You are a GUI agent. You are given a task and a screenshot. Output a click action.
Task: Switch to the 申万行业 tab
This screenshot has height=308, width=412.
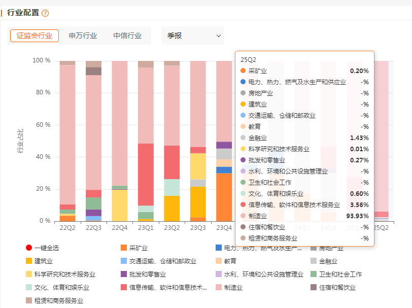(83, 36)
